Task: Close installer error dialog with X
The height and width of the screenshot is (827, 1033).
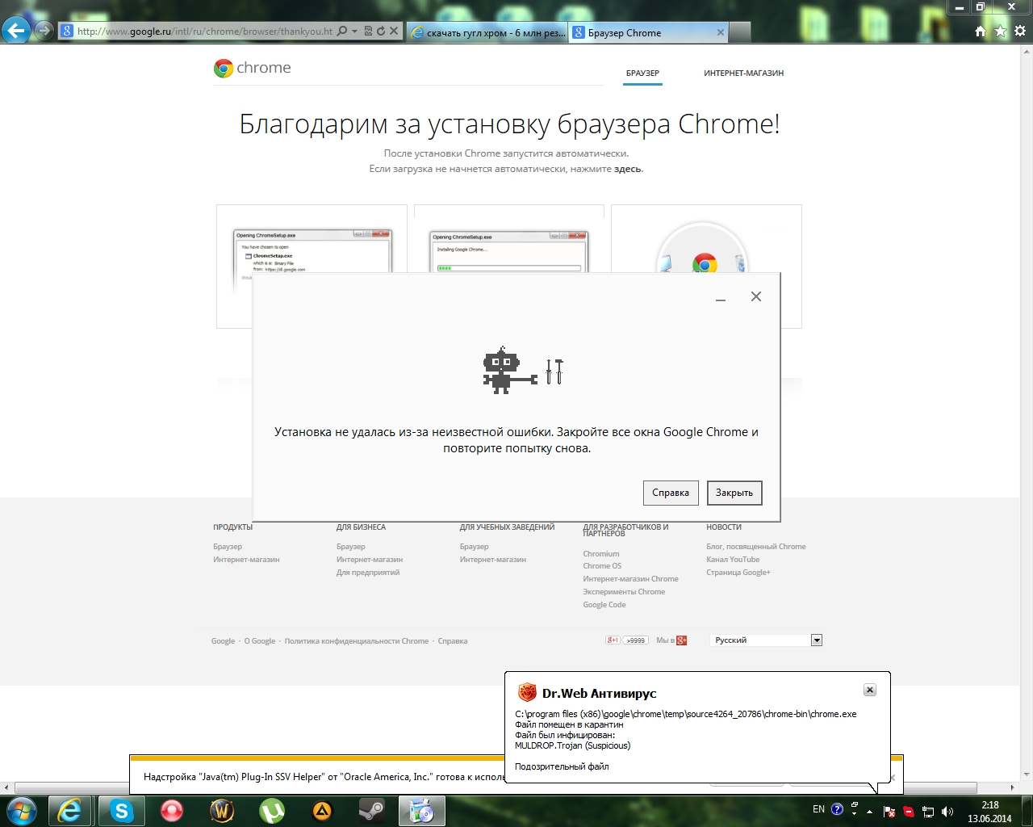Action: click(756, 296)
